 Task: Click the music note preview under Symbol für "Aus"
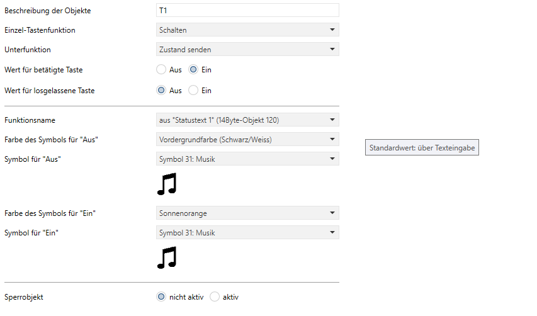point(167,184)
